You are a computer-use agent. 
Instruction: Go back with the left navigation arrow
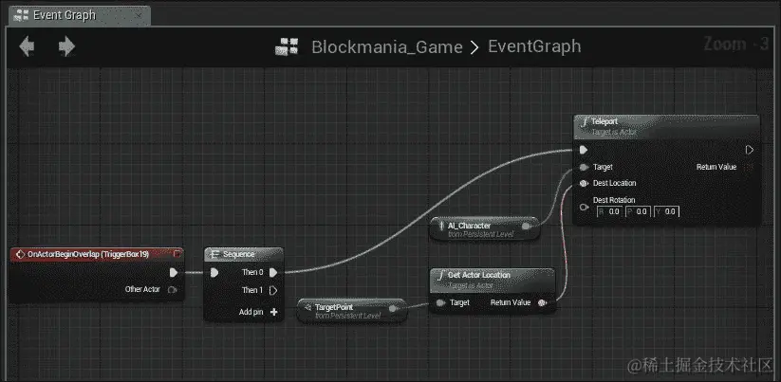pyautogui.click(x=27, y=46)
